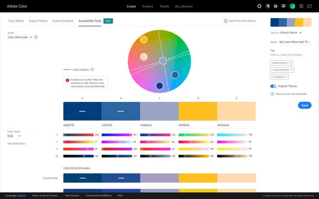Screen dimensions: 319x199
Task: Click the green slider for swatch D
Action: coord(194,142)
